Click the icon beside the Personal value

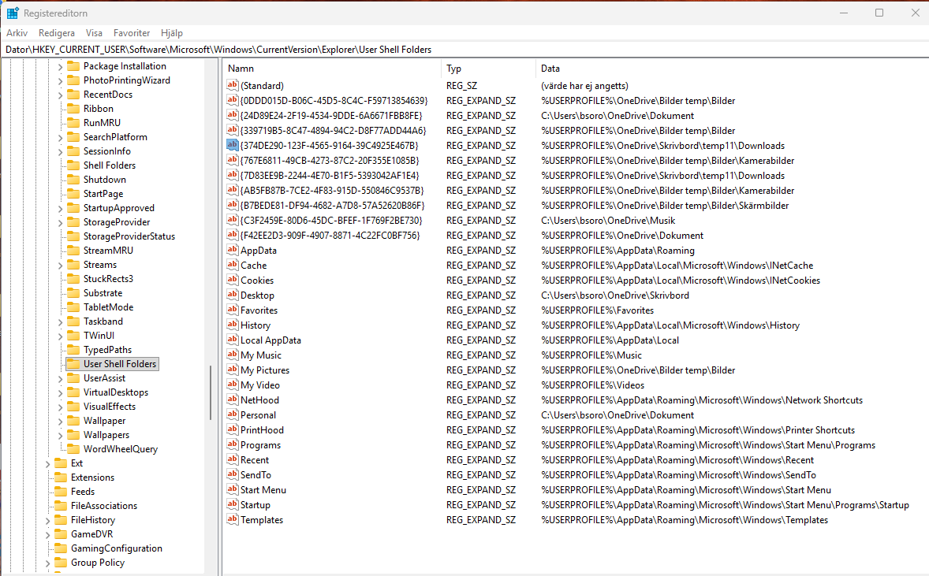(232, 414)
